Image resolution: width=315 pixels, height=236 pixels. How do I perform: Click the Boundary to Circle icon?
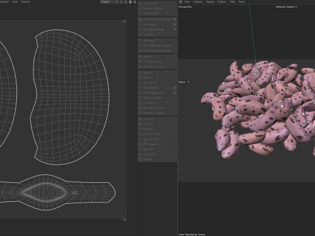click(140, 108)
